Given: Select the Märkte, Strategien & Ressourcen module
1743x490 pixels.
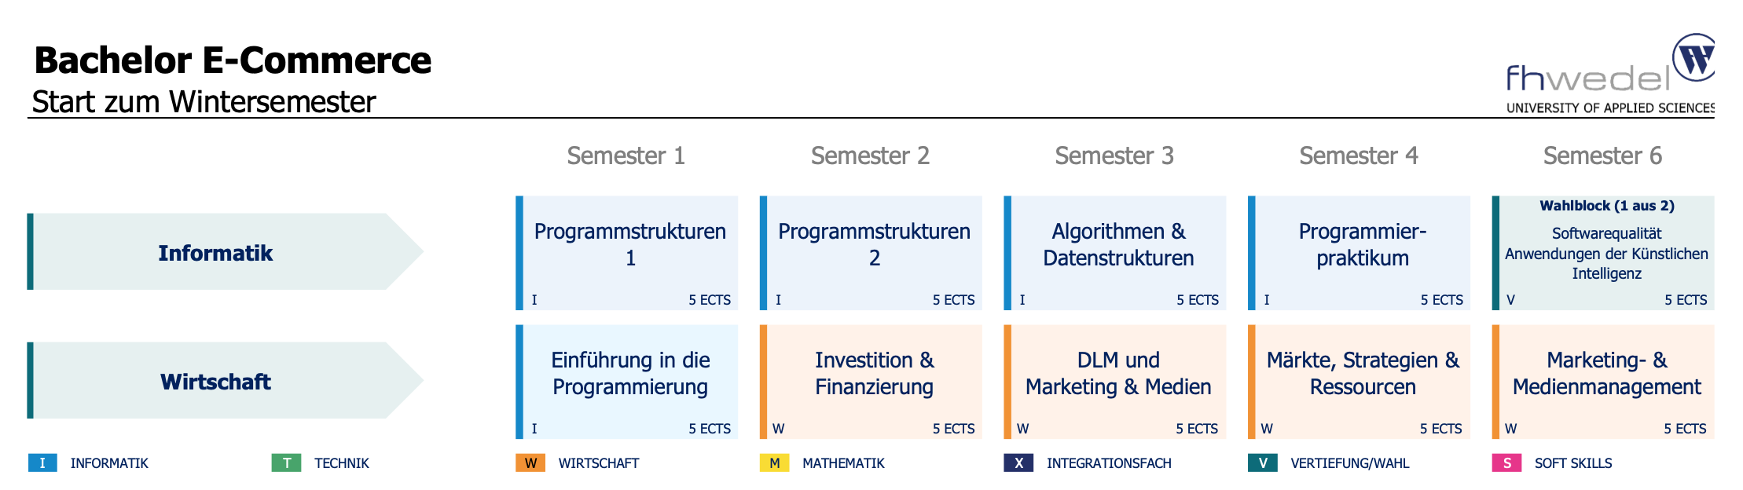Looking at the screenshot, I should point(1359,382).
